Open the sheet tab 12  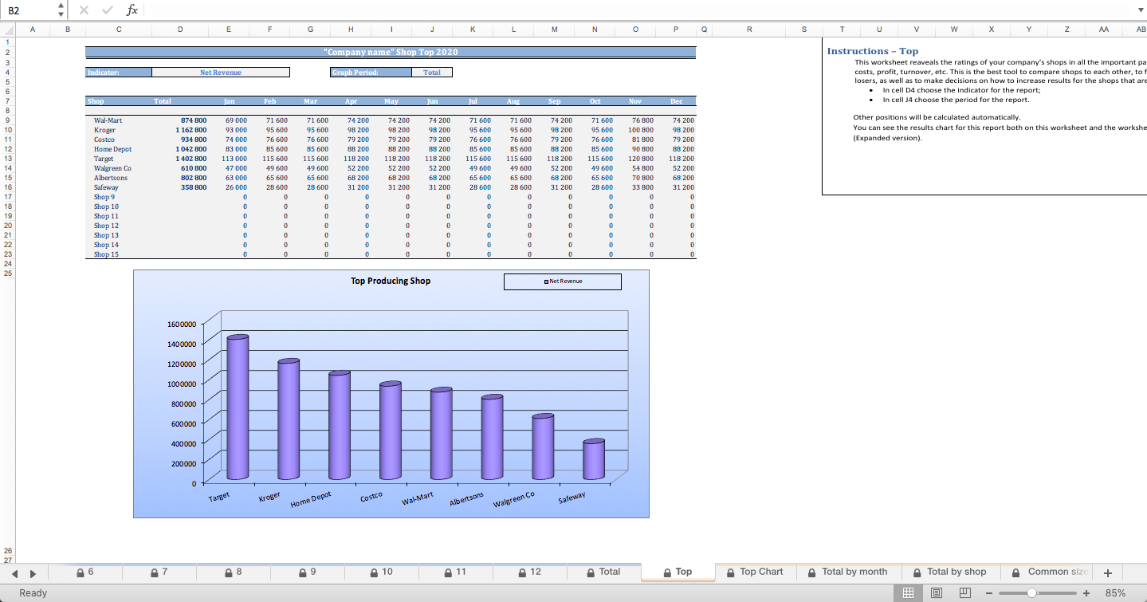click(x=529, y=572)
